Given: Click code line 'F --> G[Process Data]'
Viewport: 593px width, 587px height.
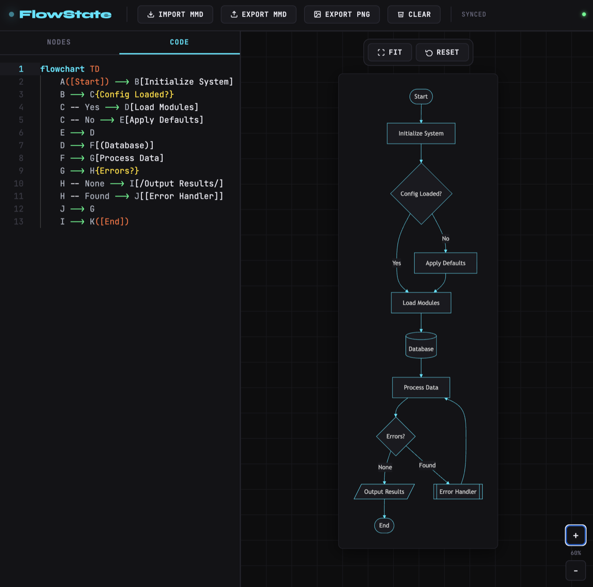Looking at the screenshot, I should coord(112,158).
